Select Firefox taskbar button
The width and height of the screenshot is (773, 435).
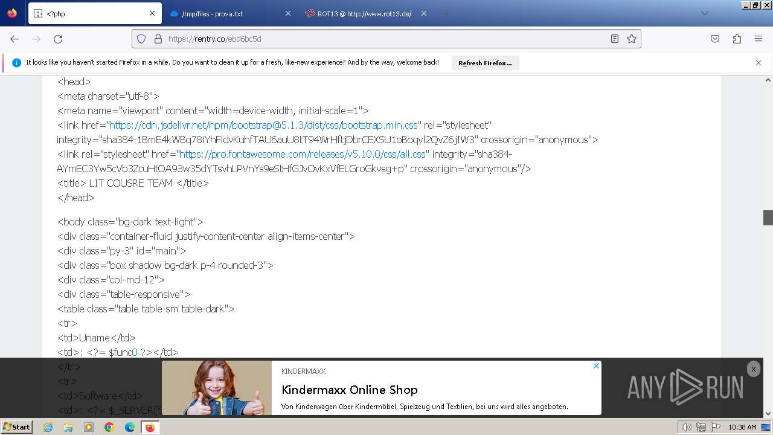150,427
